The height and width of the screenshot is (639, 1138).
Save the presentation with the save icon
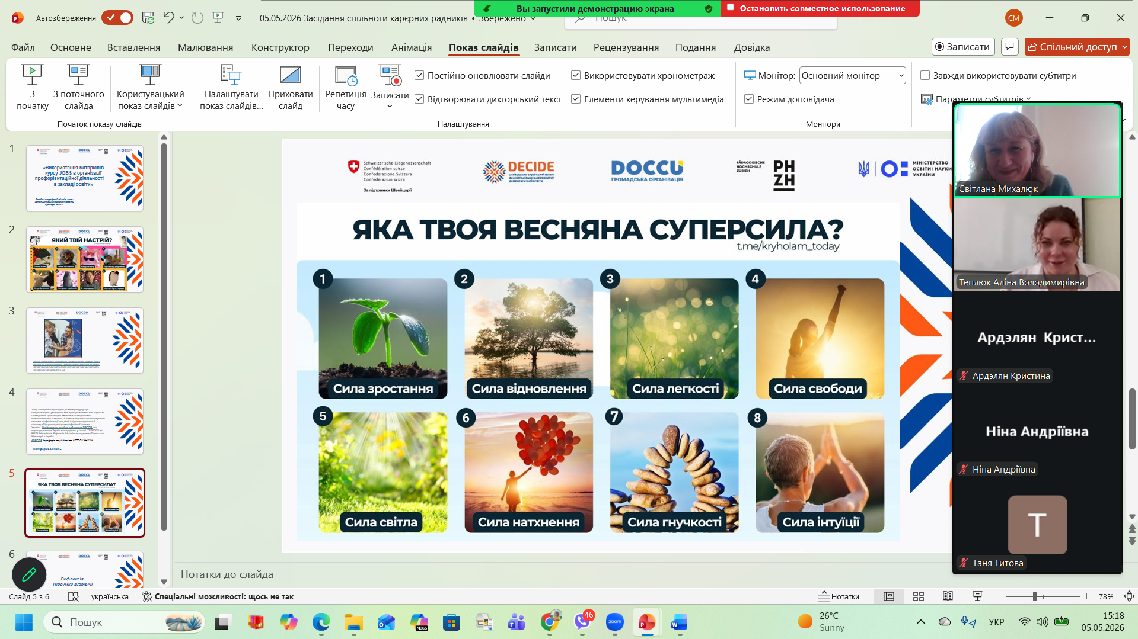point(148,18)
